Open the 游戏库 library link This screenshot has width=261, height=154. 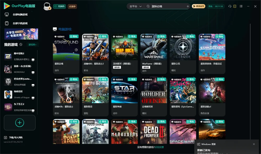click(32, 44)
